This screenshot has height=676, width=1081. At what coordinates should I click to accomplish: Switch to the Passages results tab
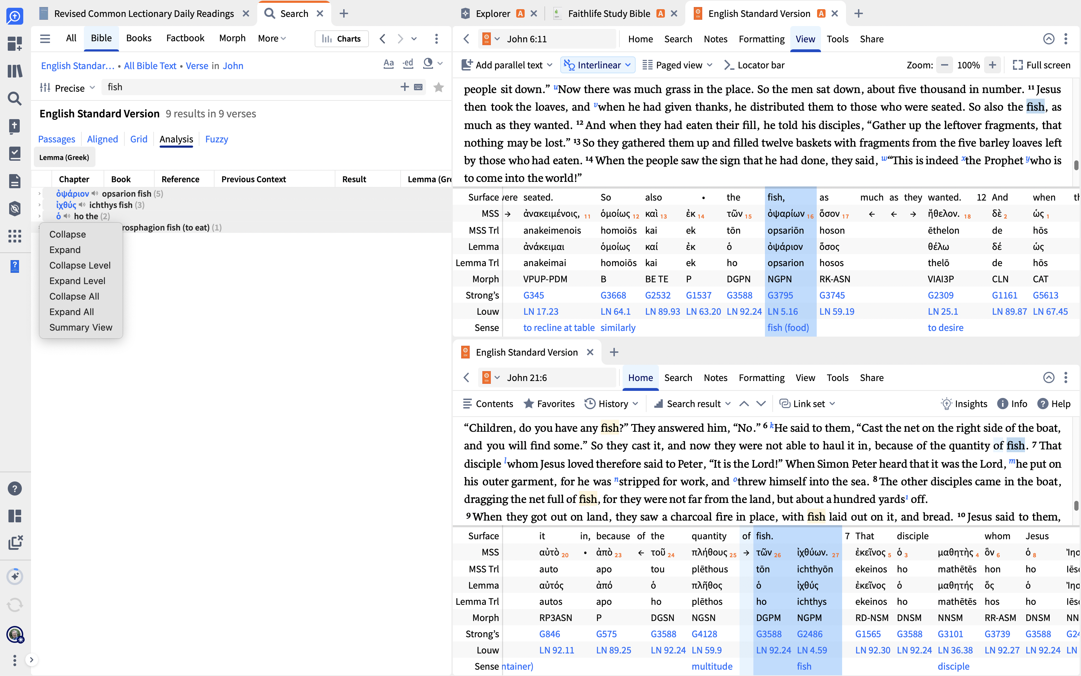[x=56, y=140]
